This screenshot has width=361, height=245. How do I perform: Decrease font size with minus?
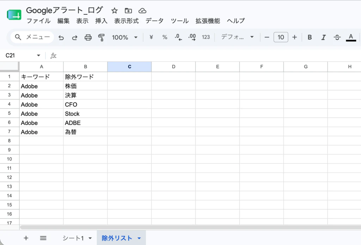[267, 37]
